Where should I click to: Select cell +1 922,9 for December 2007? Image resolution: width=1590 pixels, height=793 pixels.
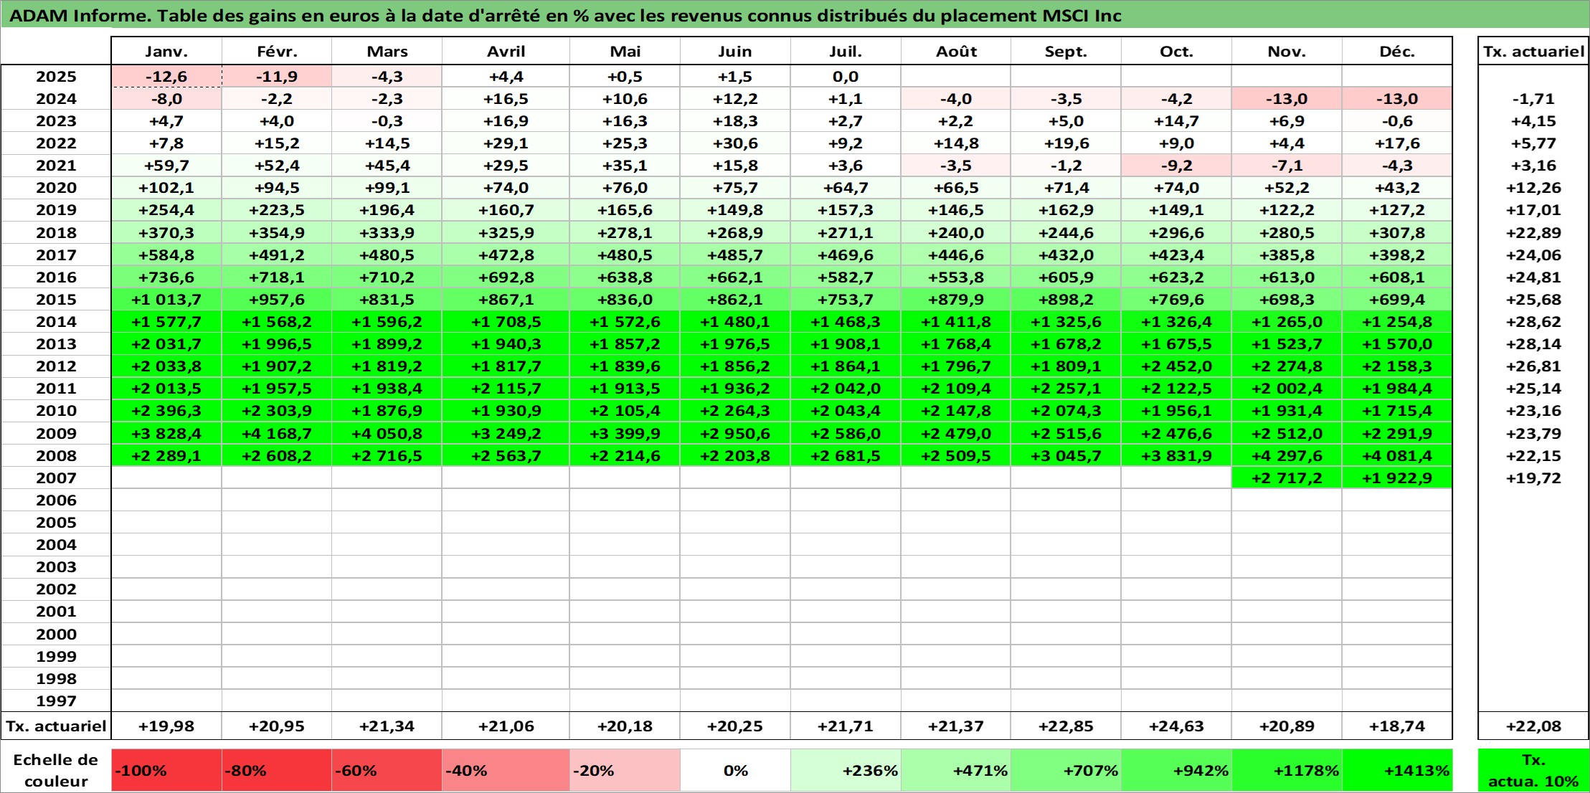[1397, 478]
